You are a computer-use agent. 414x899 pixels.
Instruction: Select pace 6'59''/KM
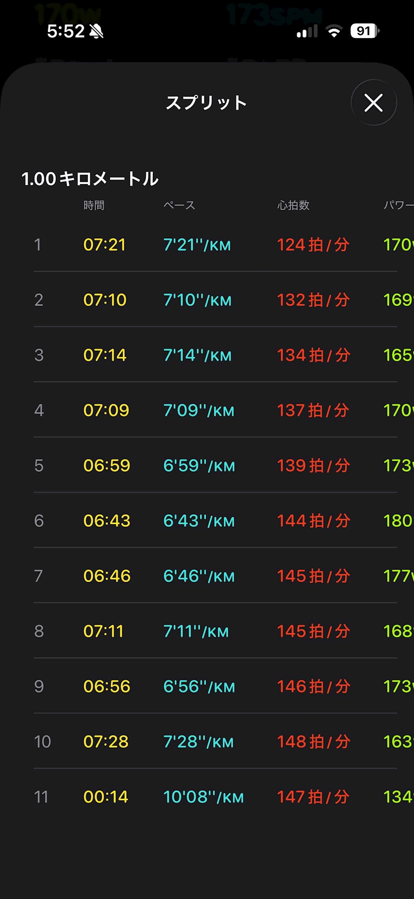point(199,466)
